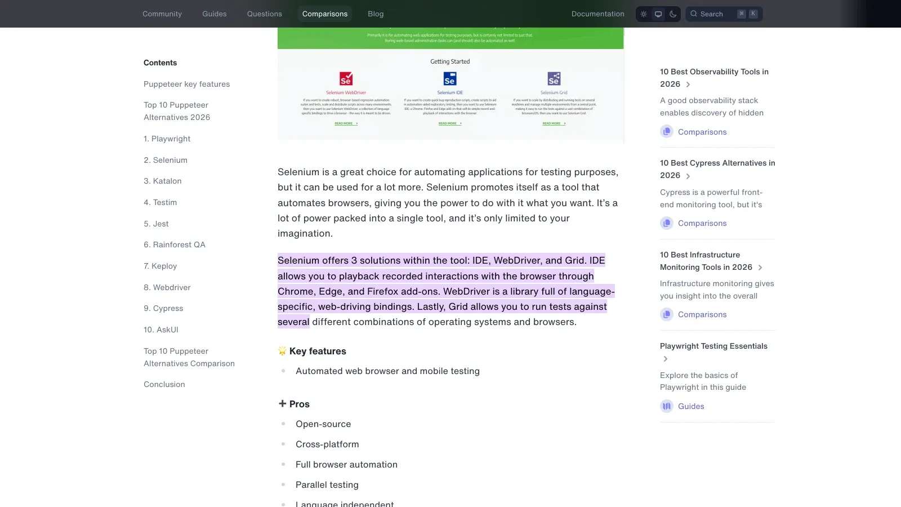Jump to Top 10 Puppeteer Alternatives Comparison
Image resolution: width=901 pixels, height=507 pixels.
click(189, 357)
